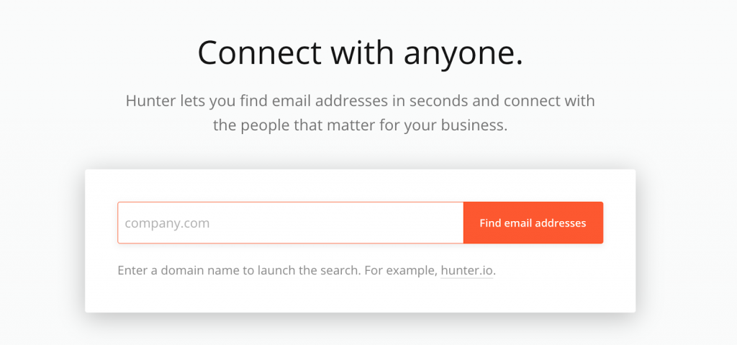This screenshot has width=737, height=345.
Task: Select the subtitle line about your business
Action: pyautogui.click(x=360, y=125)
